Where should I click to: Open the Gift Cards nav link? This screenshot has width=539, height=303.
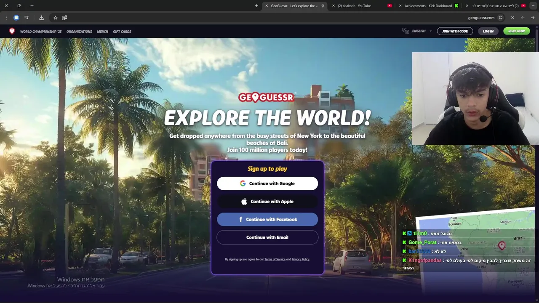point(122,32)
